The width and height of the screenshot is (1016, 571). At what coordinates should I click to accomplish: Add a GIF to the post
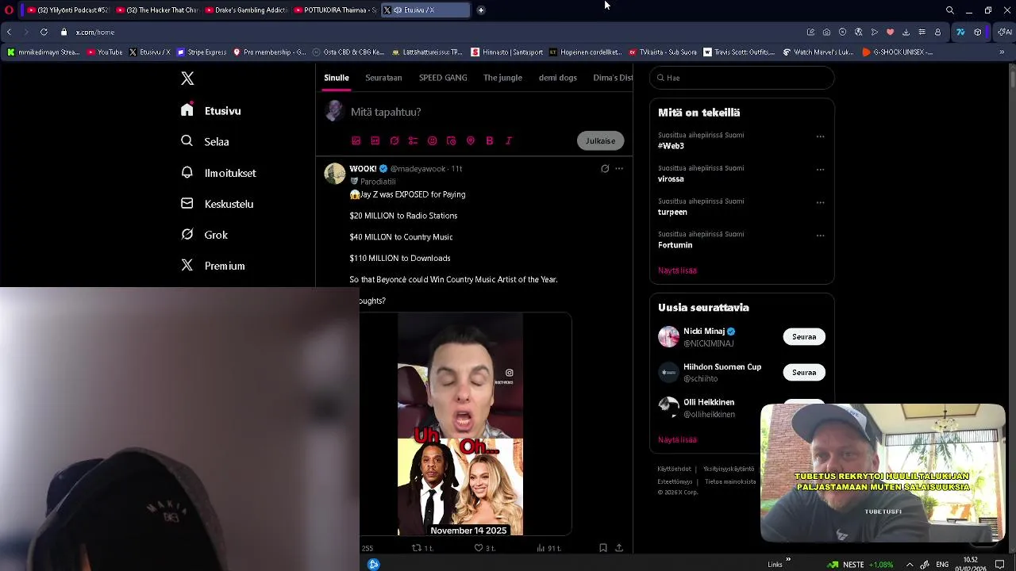coord(375,140)
